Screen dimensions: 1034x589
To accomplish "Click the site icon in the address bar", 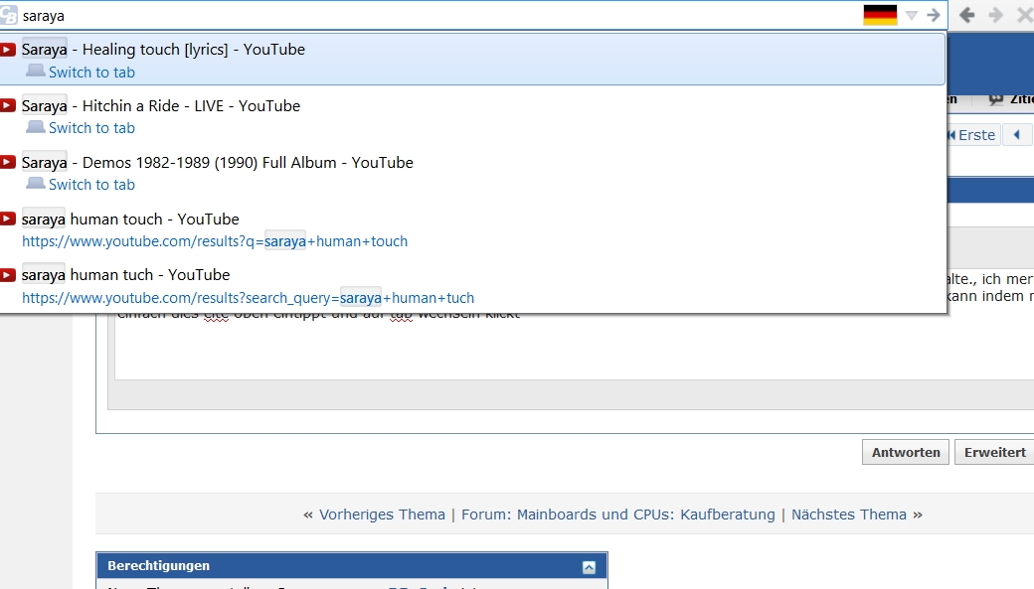I will click(x=8, y=15).
